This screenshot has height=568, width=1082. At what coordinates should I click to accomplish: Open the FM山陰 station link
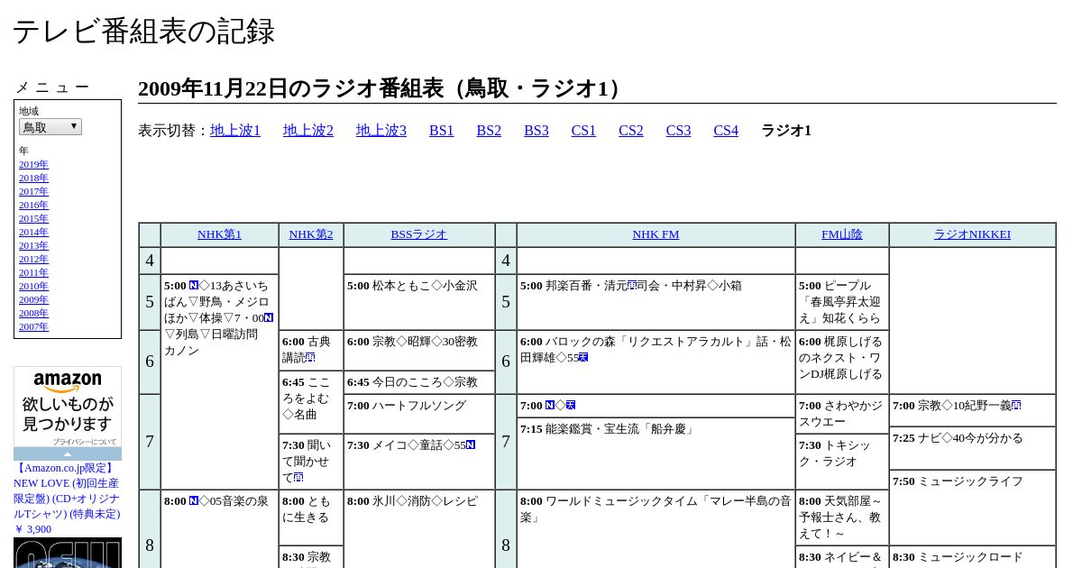pyautogui.click(x=842, y=234)
